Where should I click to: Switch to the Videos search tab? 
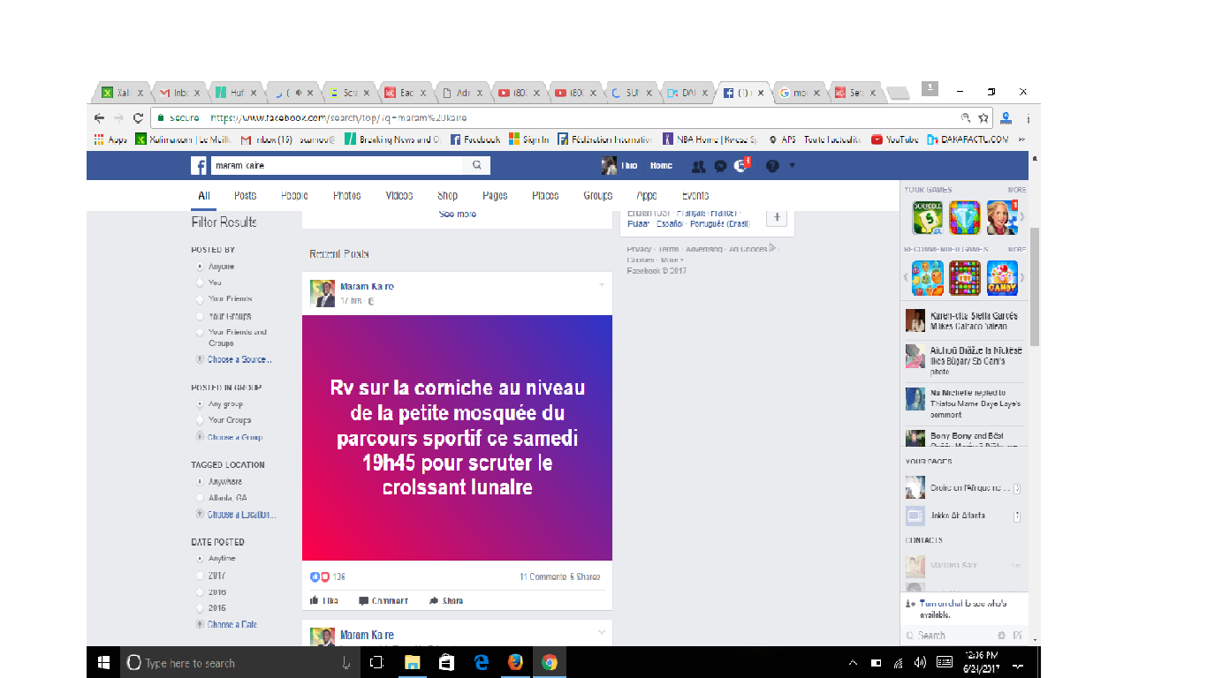tap(399, 196)
